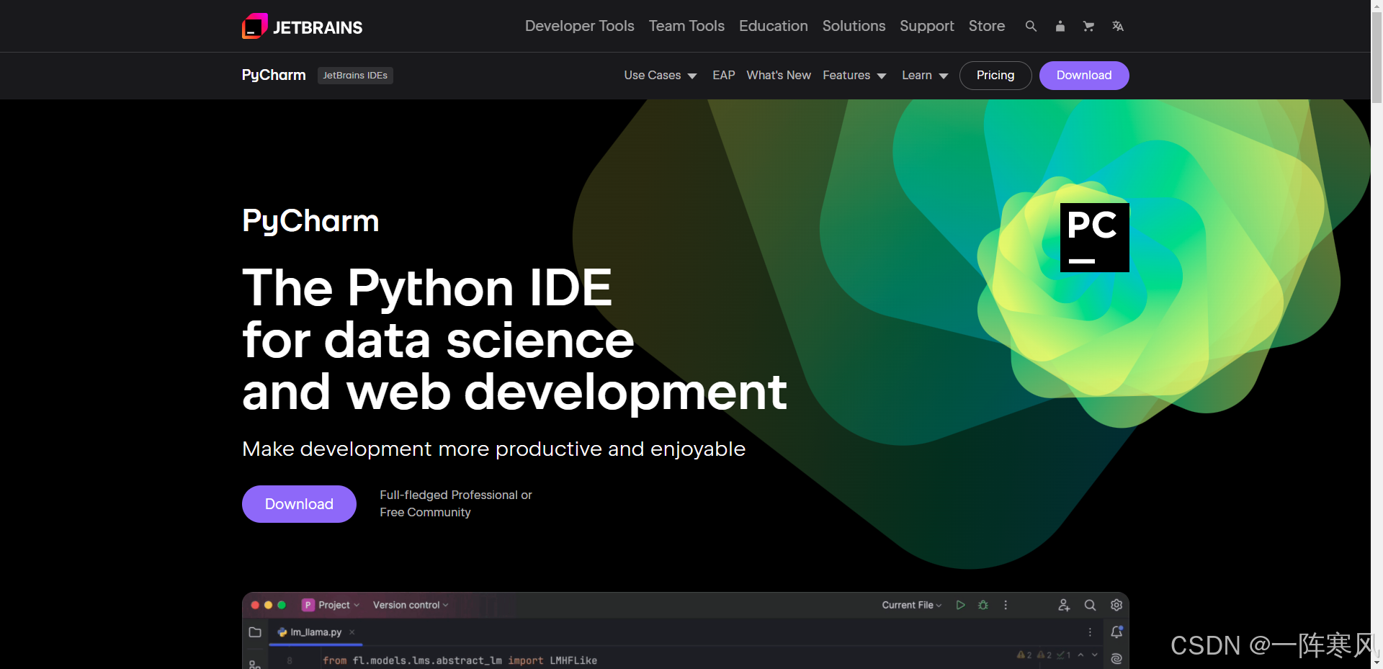The width and height of the screenshot is (1383, 669).
Task: Click the What's New link
Action: tap(779, 75)
